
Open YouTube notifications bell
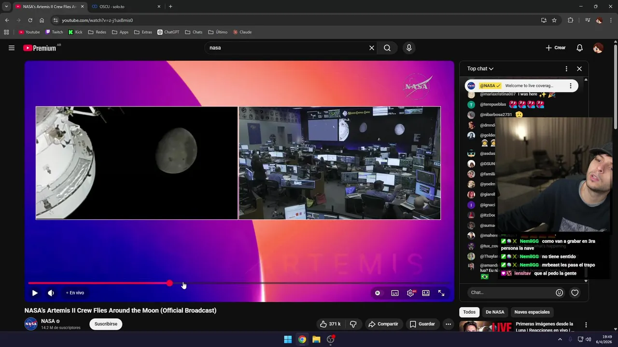[580, 48]
